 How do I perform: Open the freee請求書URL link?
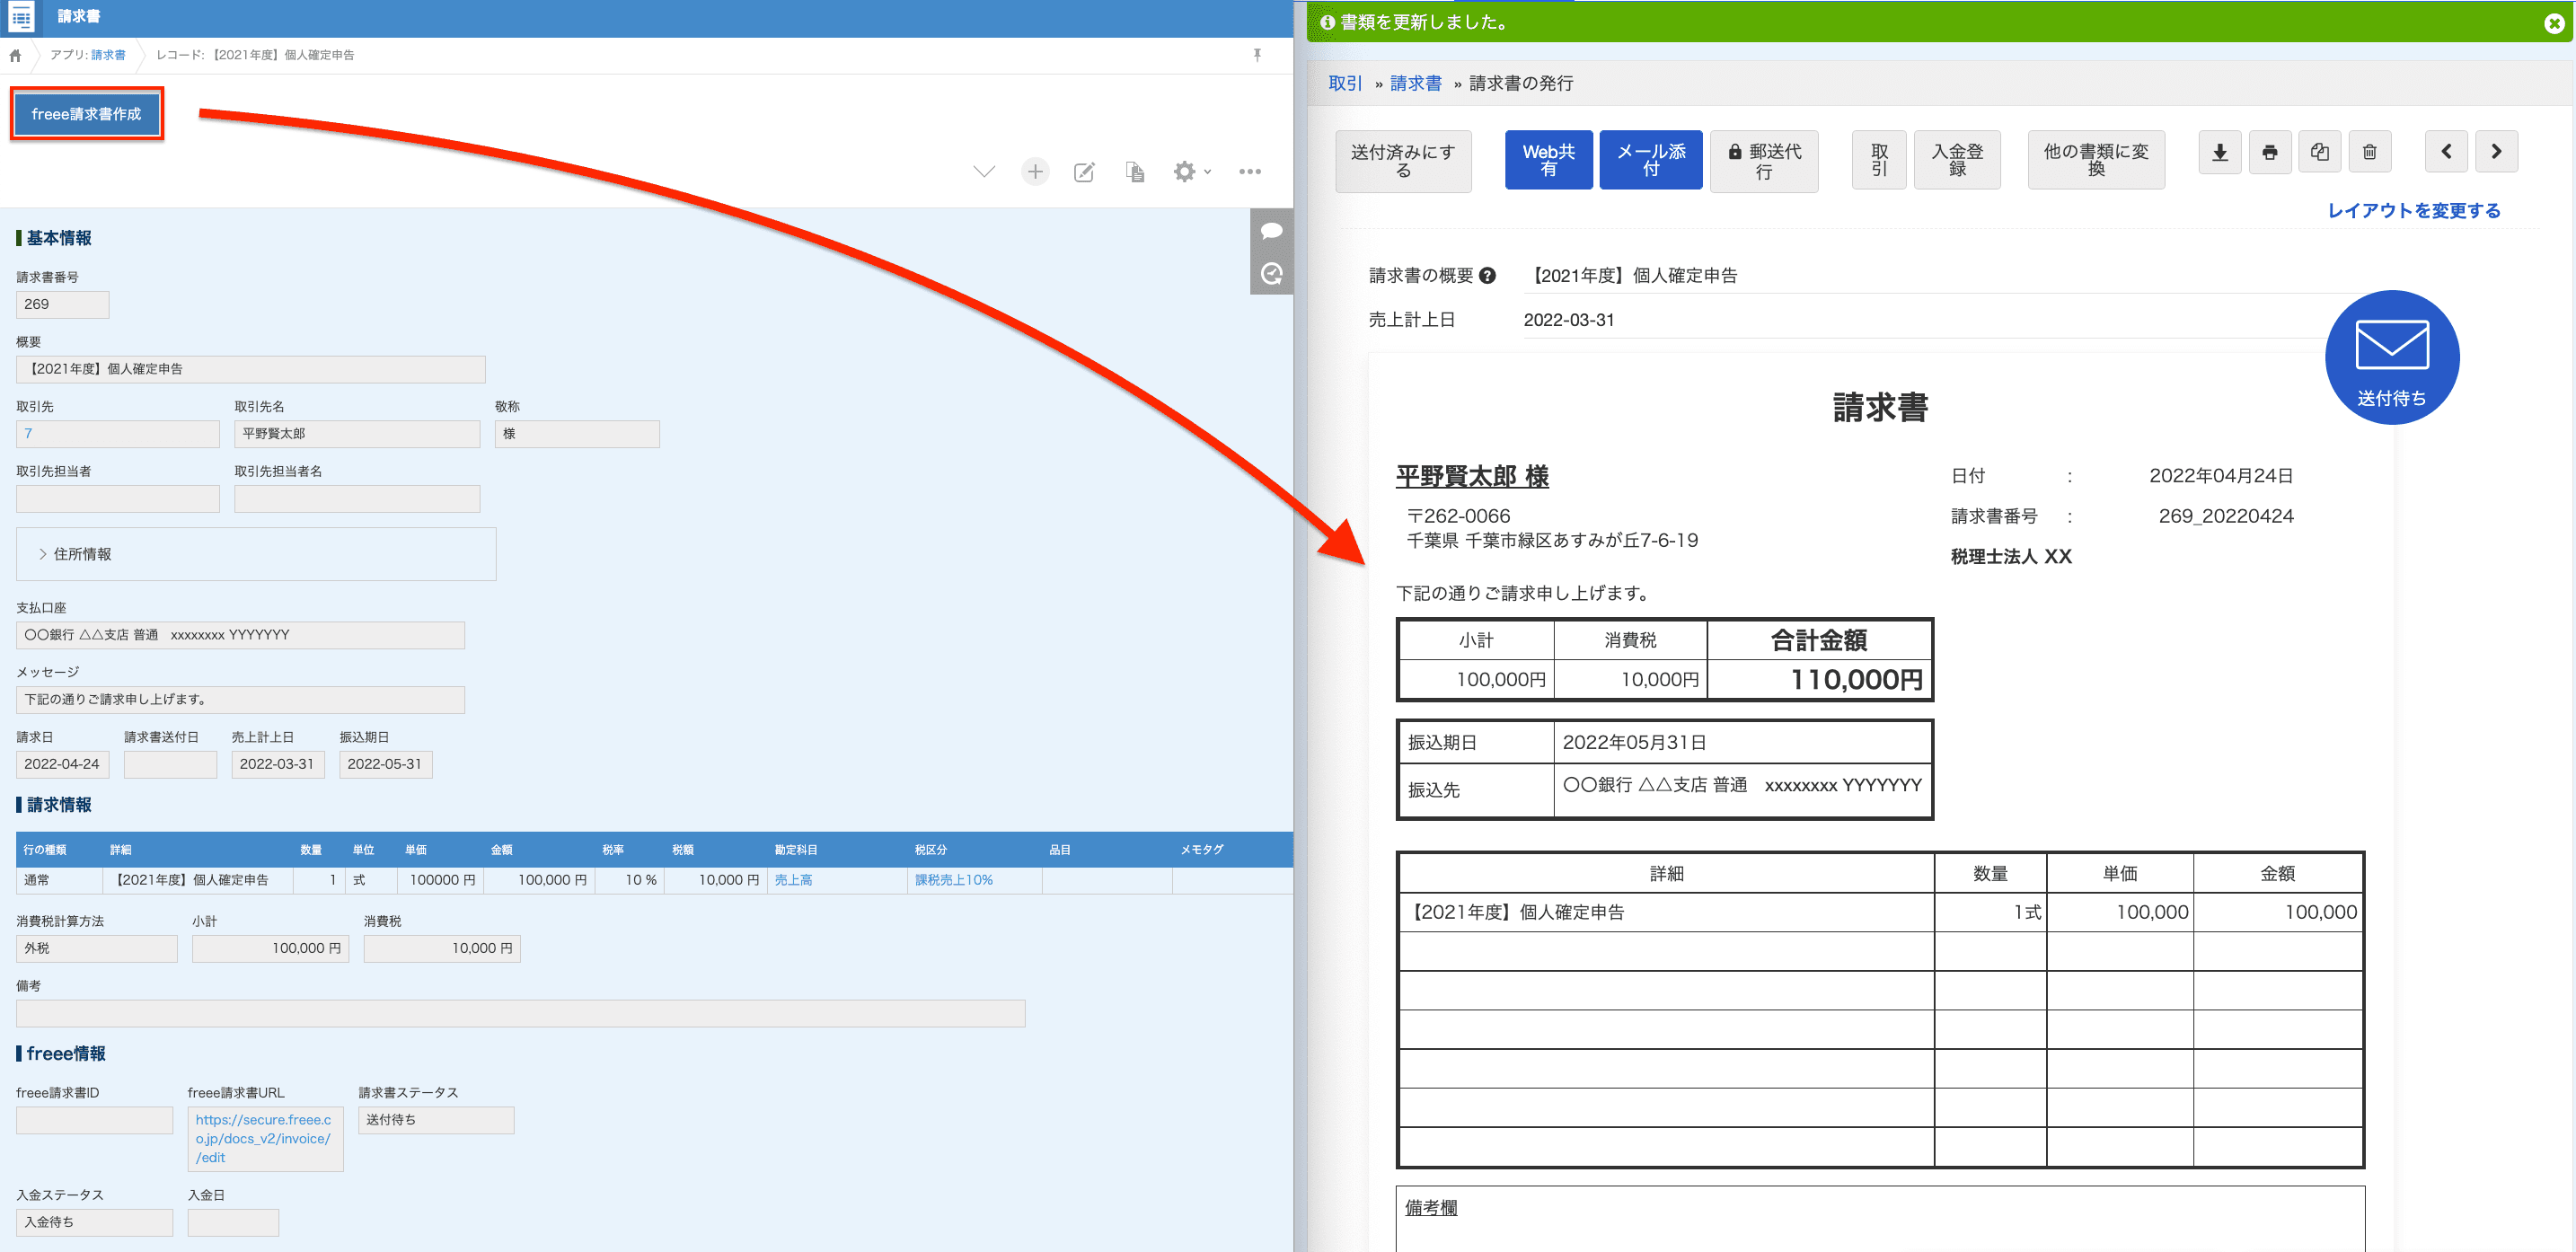[264, 1139]
